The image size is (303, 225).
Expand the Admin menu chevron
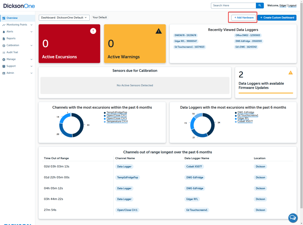pyautogui.click(x=32, y=73)
